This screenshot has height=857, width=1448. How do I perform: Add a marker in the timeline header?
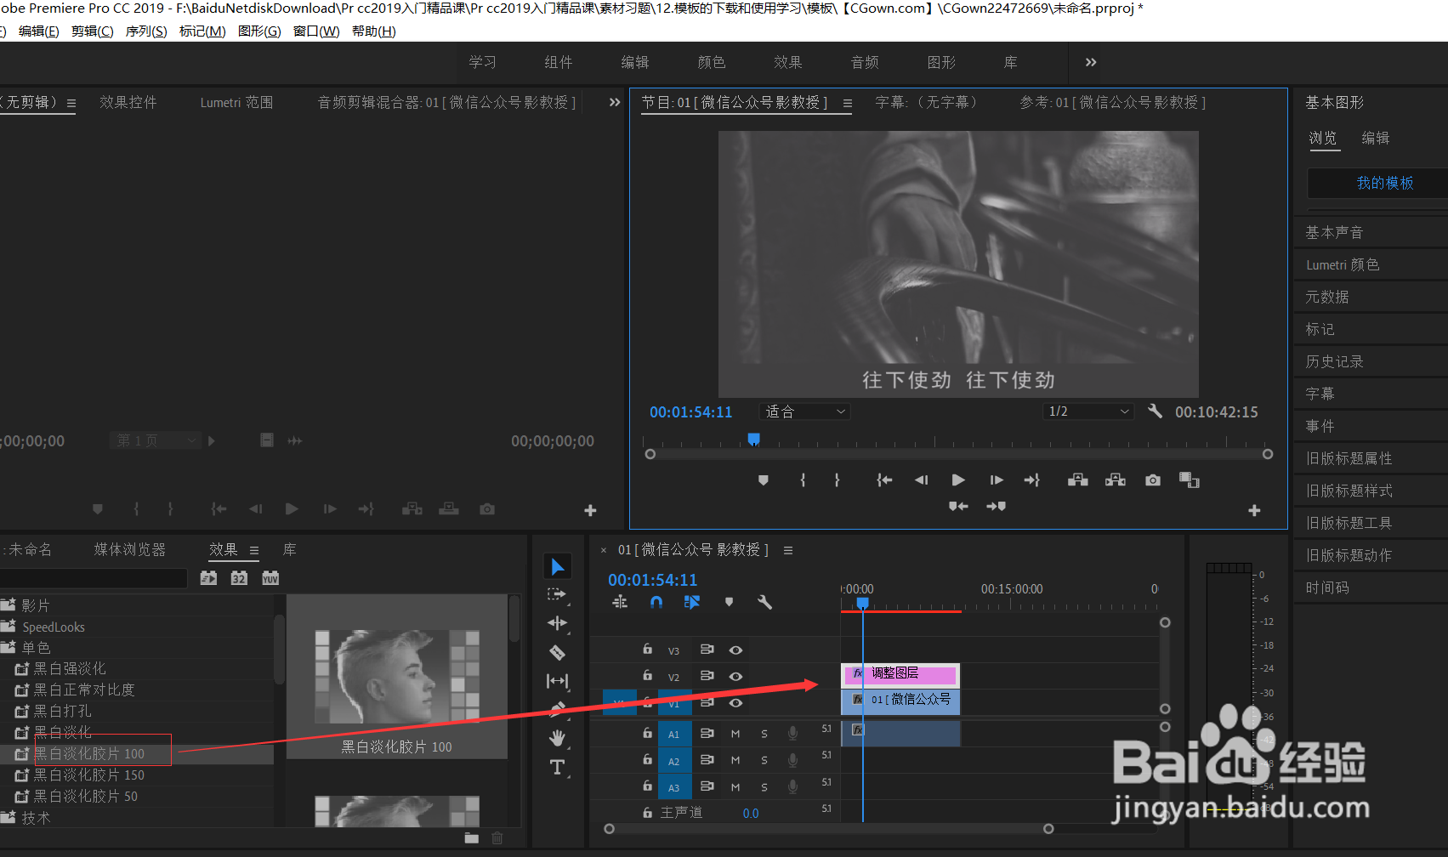tap(729, 602)
